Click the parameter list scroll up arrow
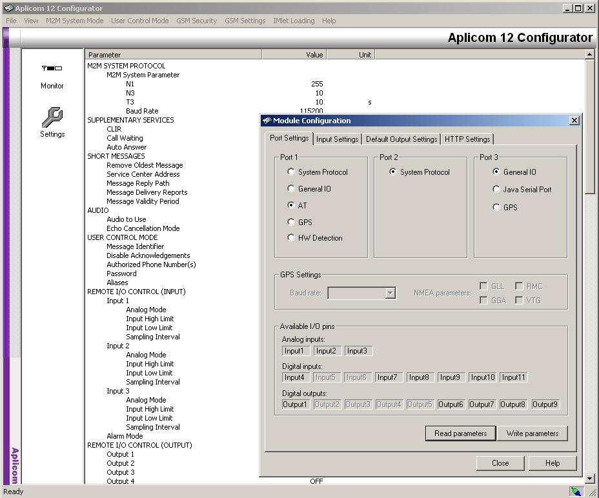This screenshot has height=498, width=599. point(589,55)
